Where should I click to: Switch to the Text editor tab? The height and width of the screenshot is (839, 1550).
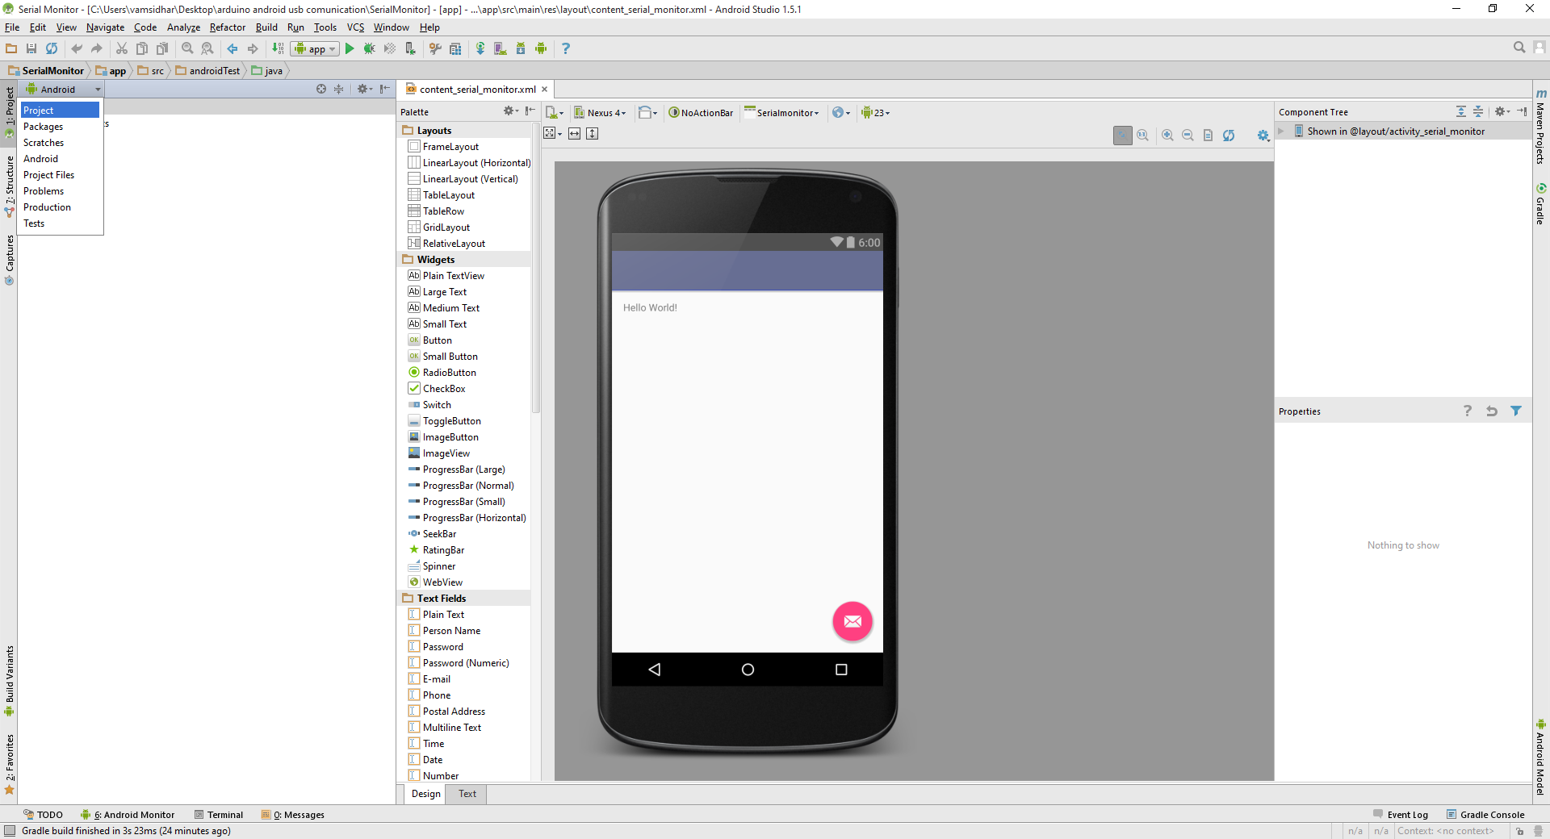click(467, 794)
